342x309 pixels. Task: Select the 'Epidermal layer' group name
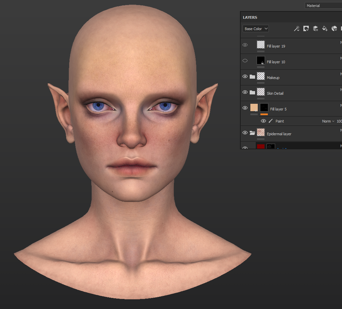[x=279, y=134]
